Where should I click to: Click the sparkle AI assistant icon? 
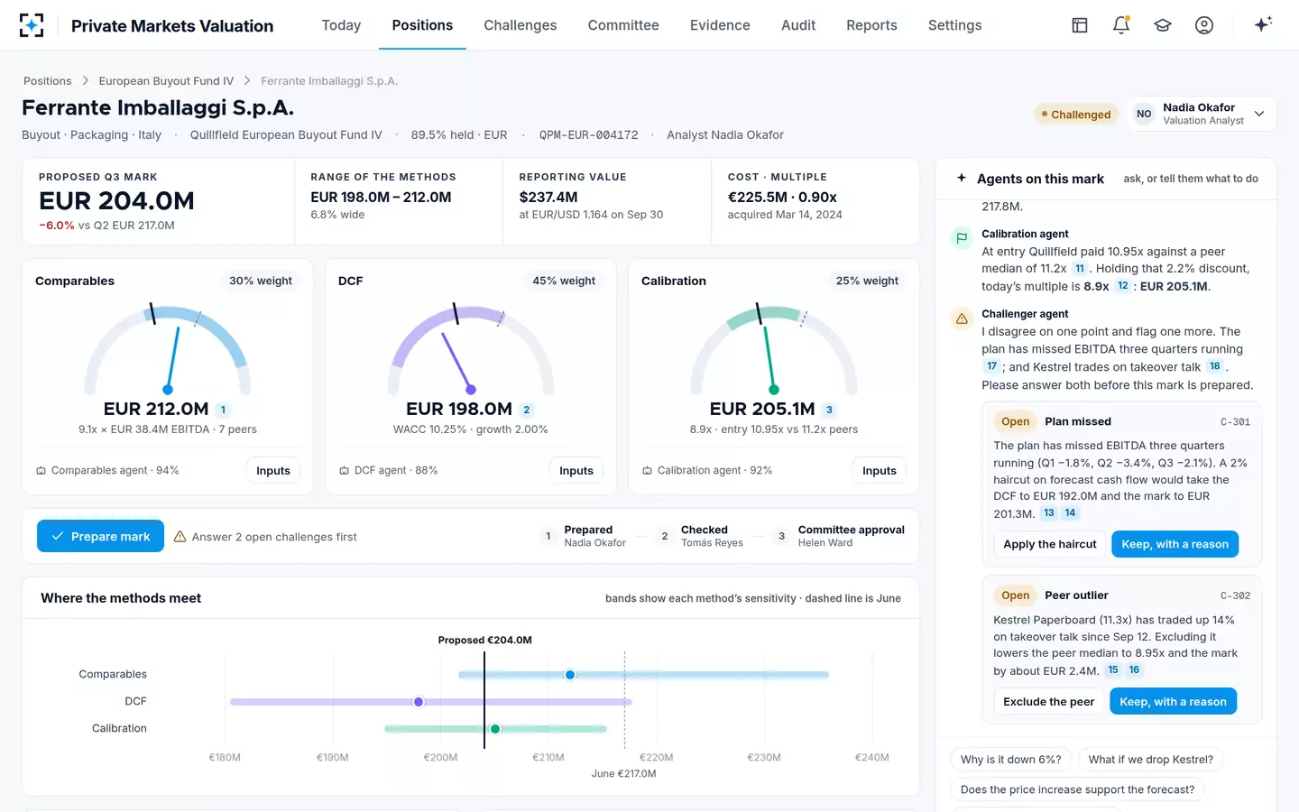click(1263, 24)
